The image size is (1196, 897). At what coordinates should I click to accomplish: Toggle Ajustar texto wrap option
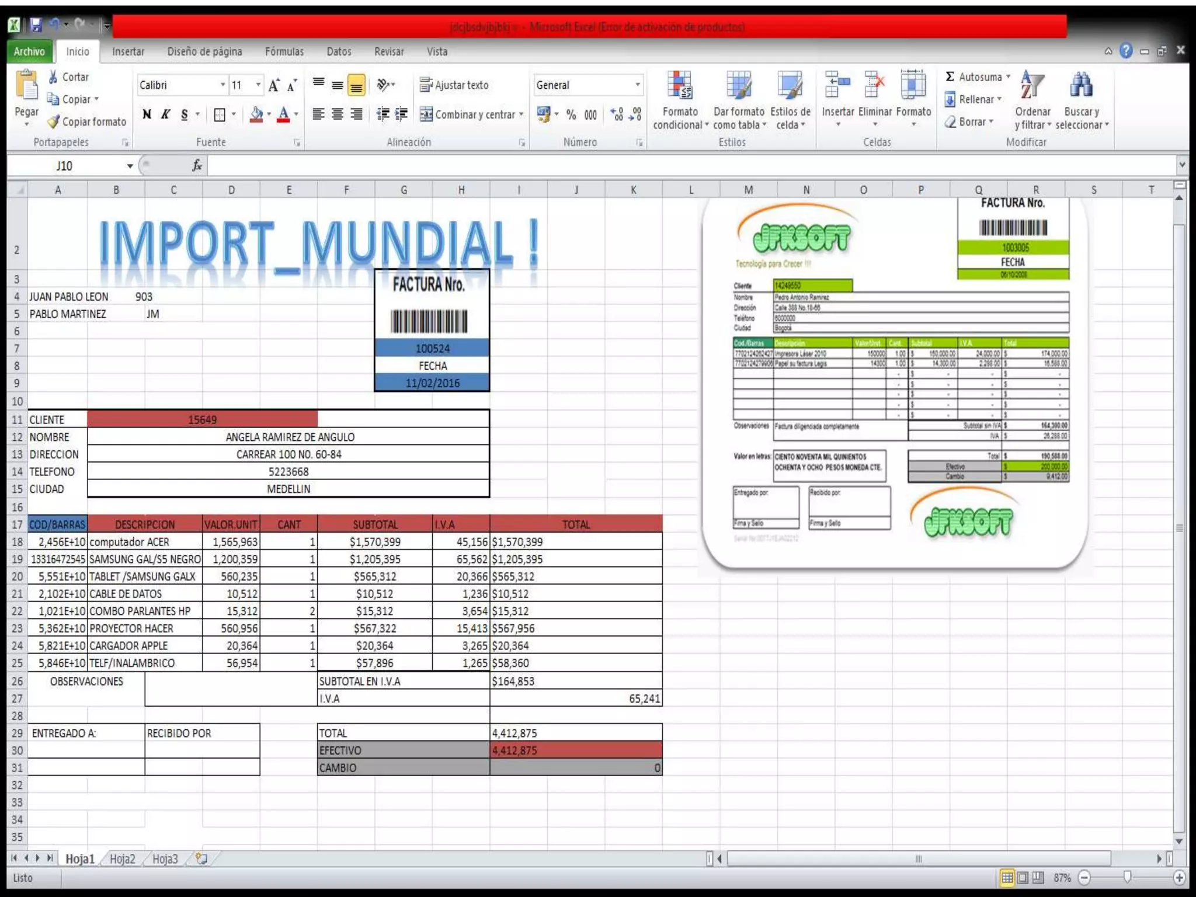[454, 85]
